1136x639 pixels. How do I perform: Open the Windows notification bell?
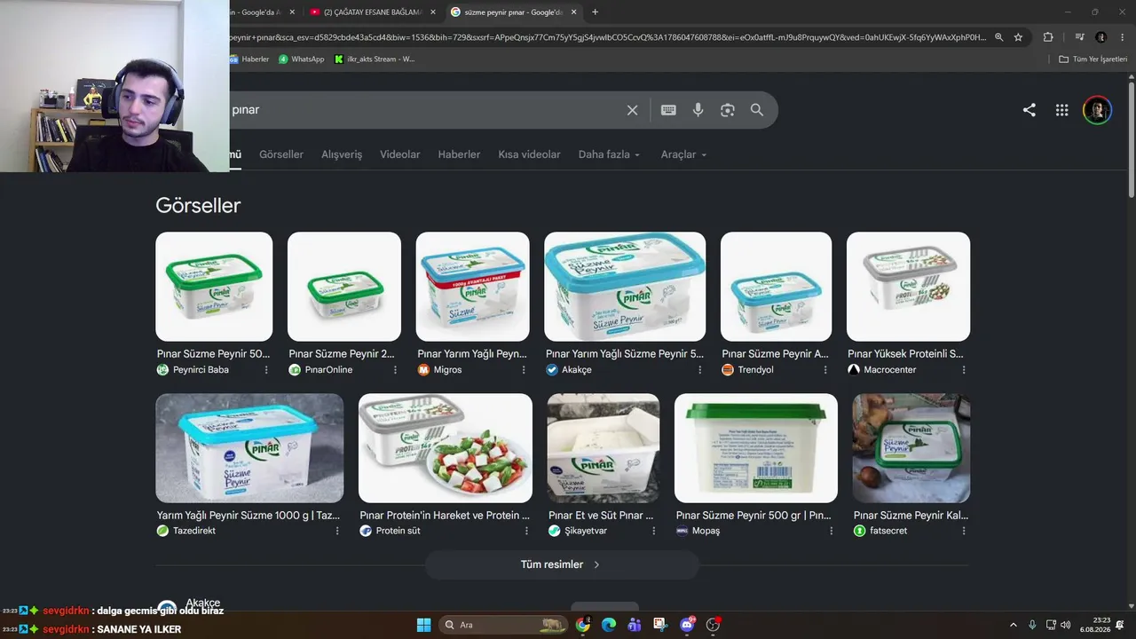[x=1121, y=625]
